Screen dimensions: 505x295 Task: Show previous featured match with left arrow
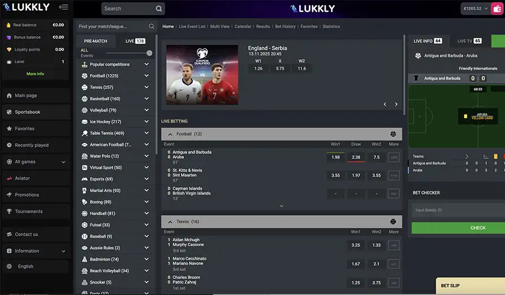pyautogui.click(x=385, y=104)
